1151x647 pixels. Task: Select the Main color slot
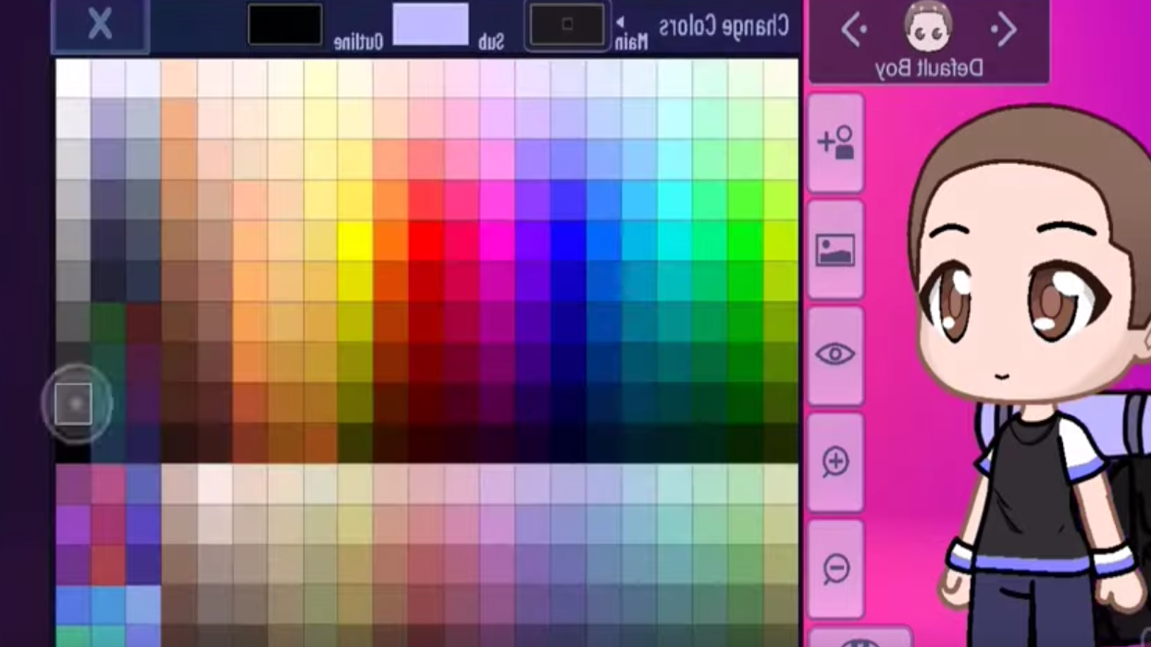pos(567,25)
